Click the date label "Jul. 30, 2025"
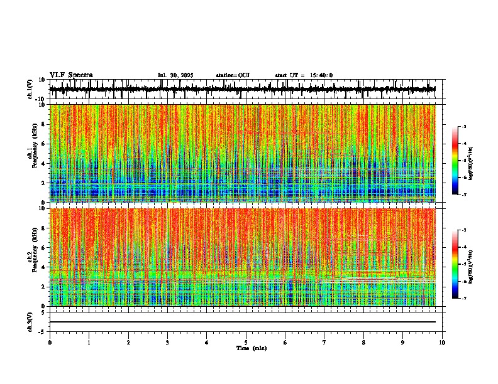 pyautogui.click(x=175, y=75)
